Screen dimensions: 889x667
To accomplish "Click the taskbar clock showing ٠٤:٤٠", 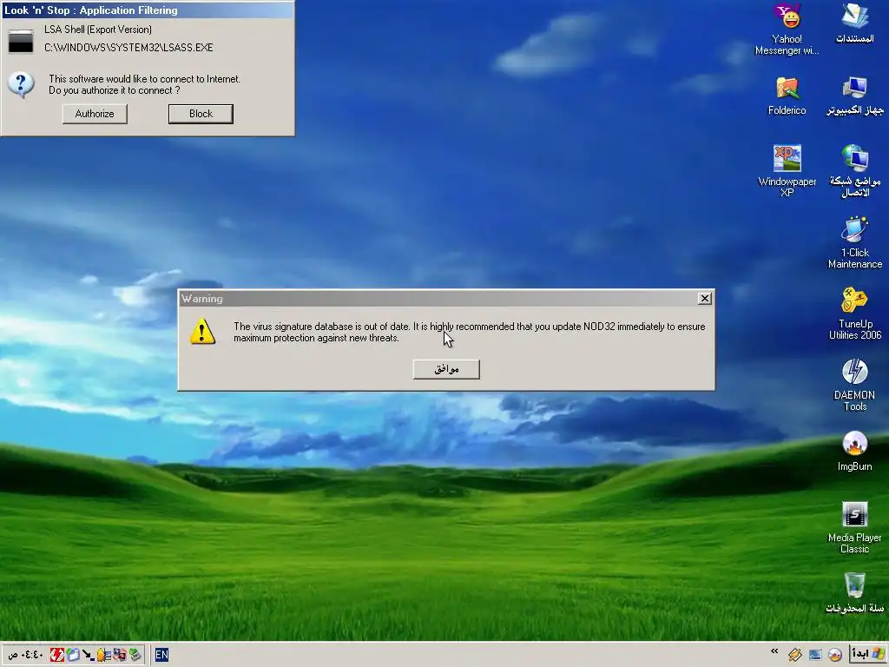I will tap(25, 655).
